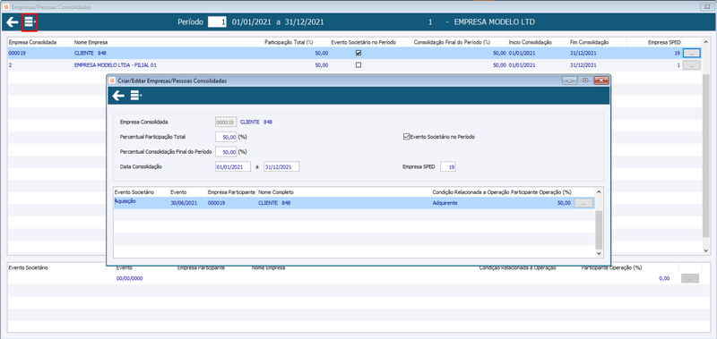Click the down arrow of the dialog grid scrollbar
Image resolution: width=717 pixels, height=339 pixels.
599,253
